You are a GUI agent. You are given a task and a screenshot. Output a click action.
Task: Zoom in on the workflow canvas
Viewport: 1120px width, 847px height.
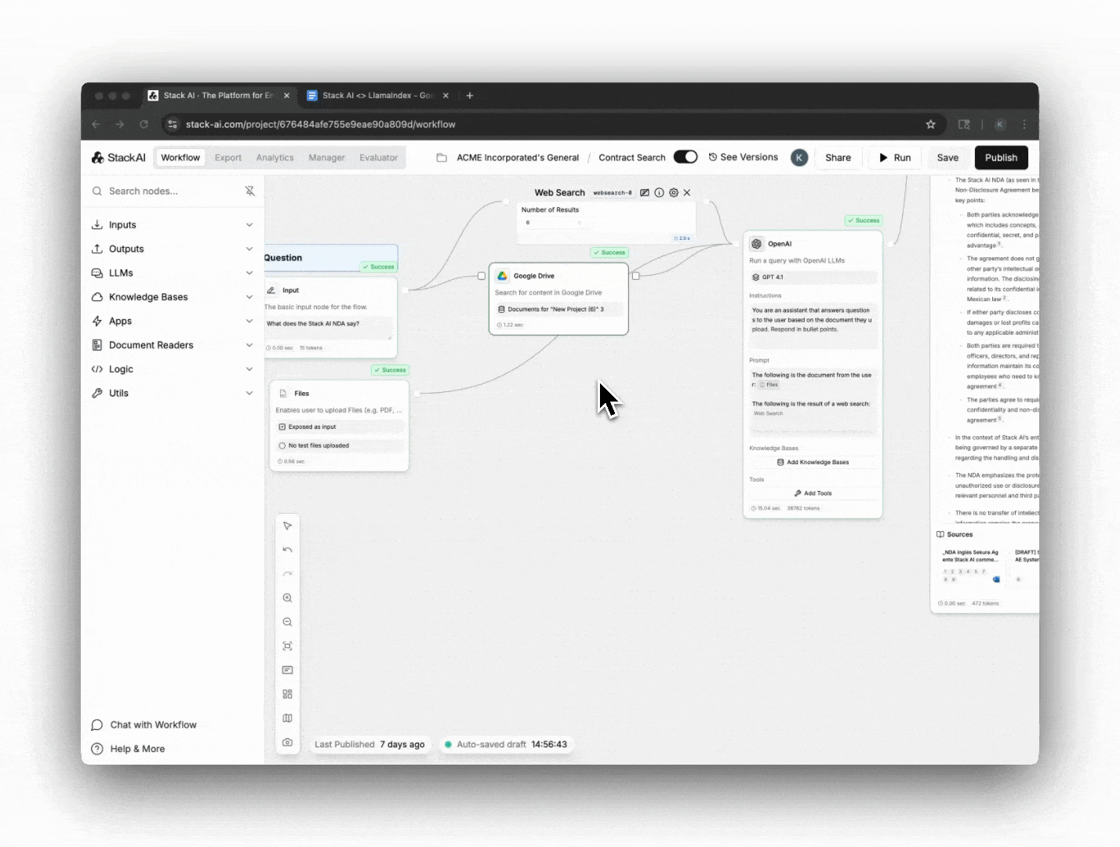(288, 598)
